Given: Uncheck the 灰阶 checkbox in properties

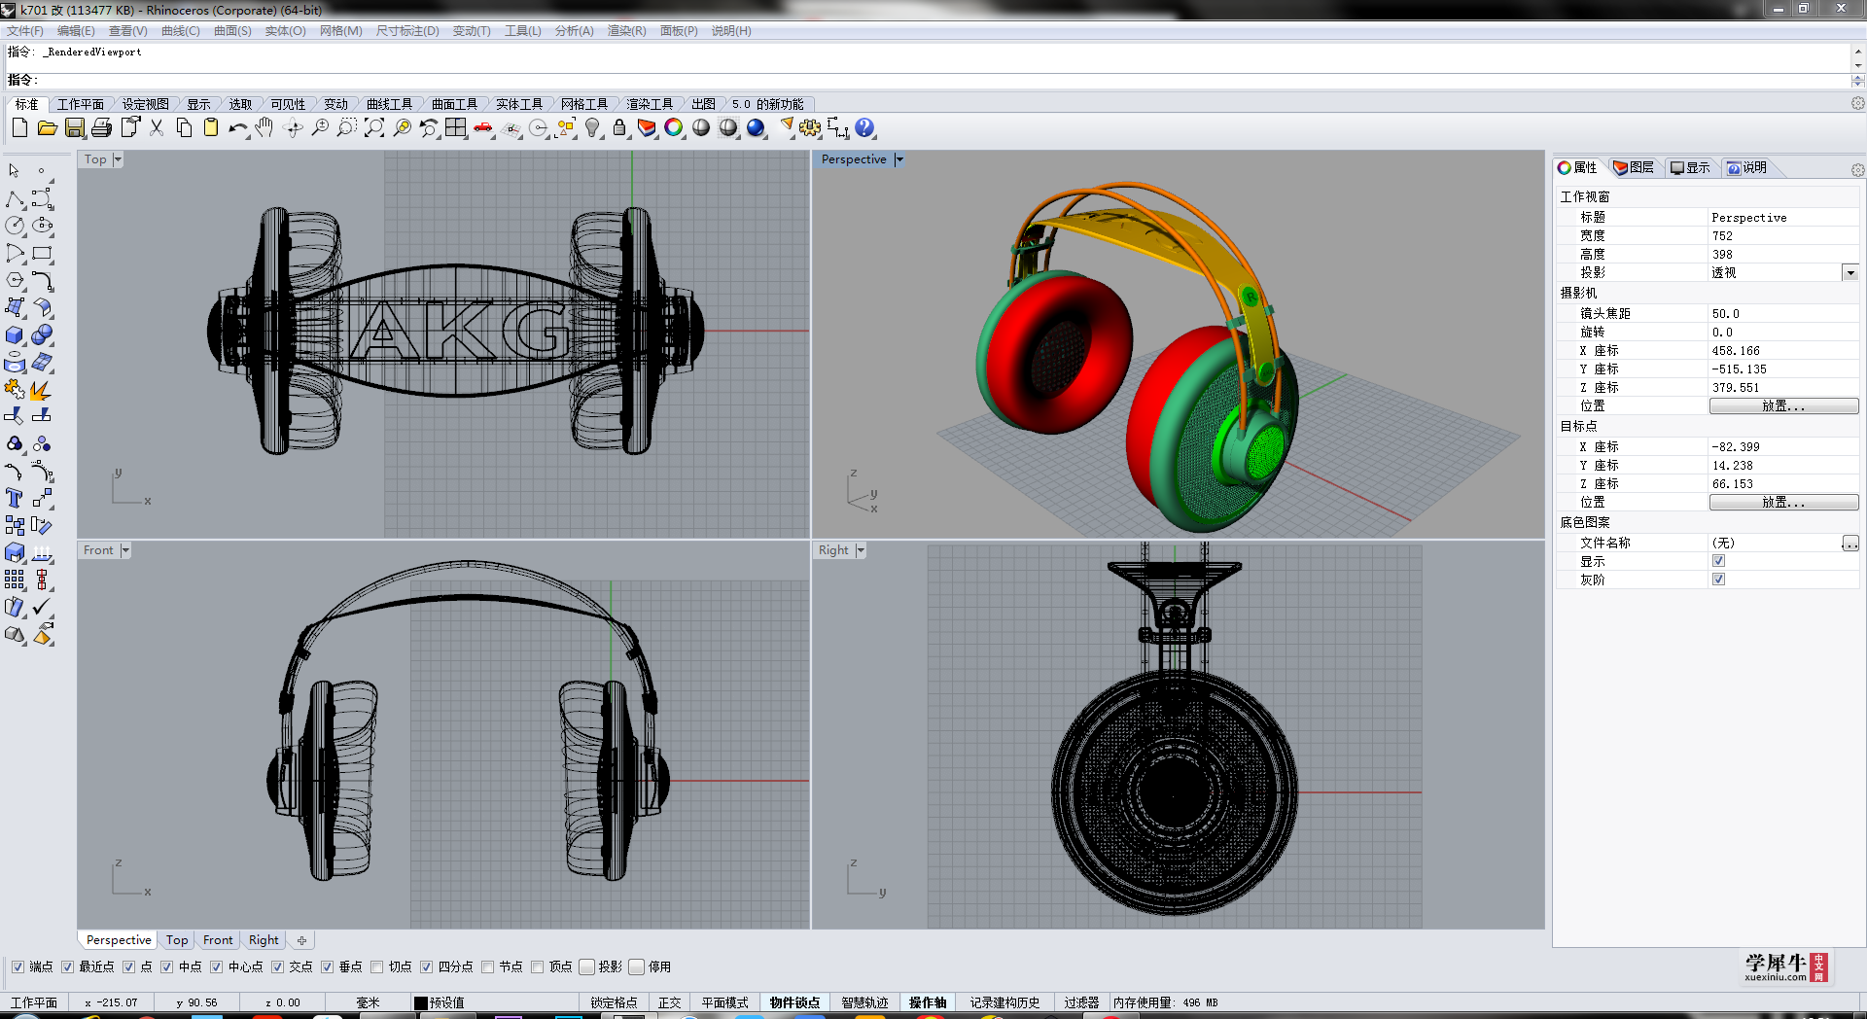Looking at the screenshot, I should click(1718, 580).
